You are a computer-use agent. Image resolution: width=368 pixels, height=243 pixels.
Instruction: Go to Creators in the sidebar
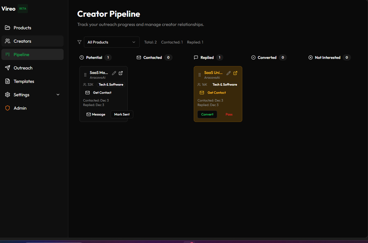[32, 41]
